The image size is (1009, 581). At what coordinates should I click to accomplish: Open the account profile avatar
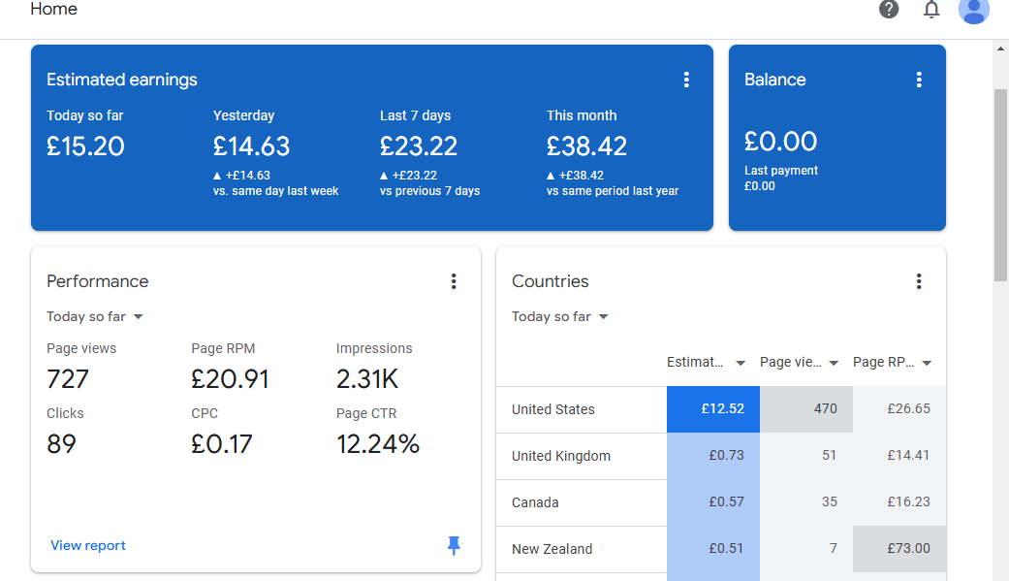tap(973, 10)
